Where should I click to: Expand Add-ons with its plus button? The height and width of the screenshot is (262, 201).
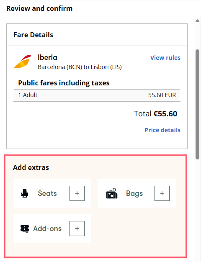tap(77, 229)
